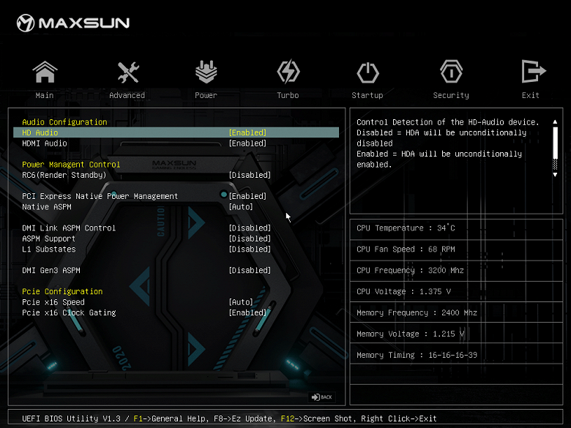Select the Pcie x16 Clock Gating label
Screen dimensions: 571x428
click(69, 312)
